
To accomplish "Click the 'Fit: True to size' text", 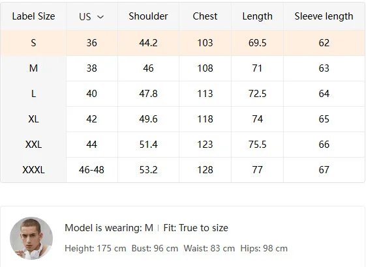I will click(196, 228).
